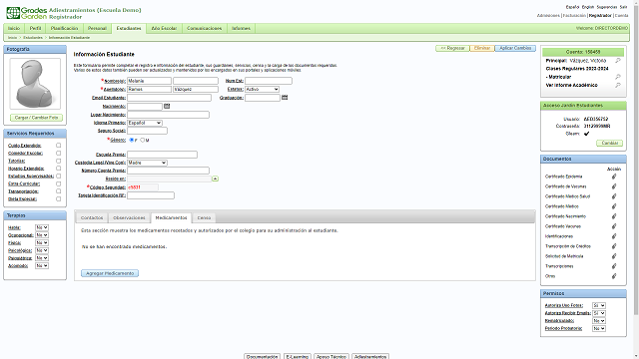
Task: Open the Informes menu tab
Action: [x=241, y=29]
